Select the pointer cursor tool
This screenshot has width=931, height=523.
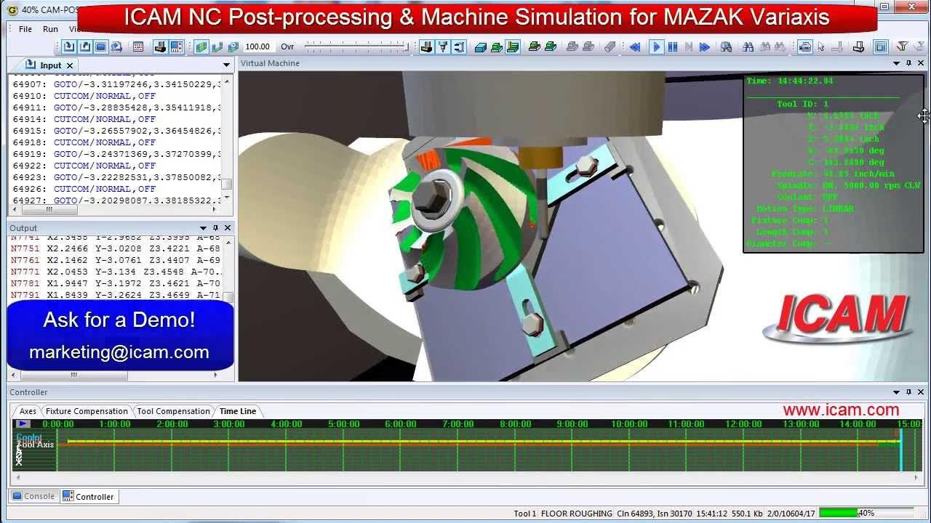(821, 47)
